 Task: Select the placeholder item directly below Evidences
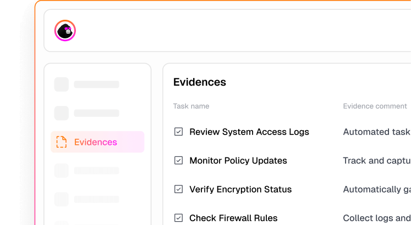click(x=87, y=171)
